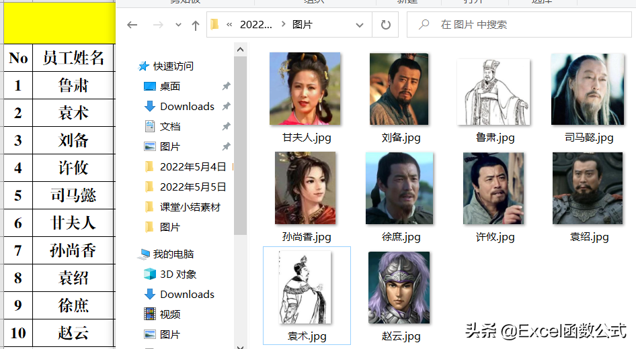Open unpinned 图片 folder below 课堂小结素材
The image size is (636, 349).
click(x=170, y=227)
